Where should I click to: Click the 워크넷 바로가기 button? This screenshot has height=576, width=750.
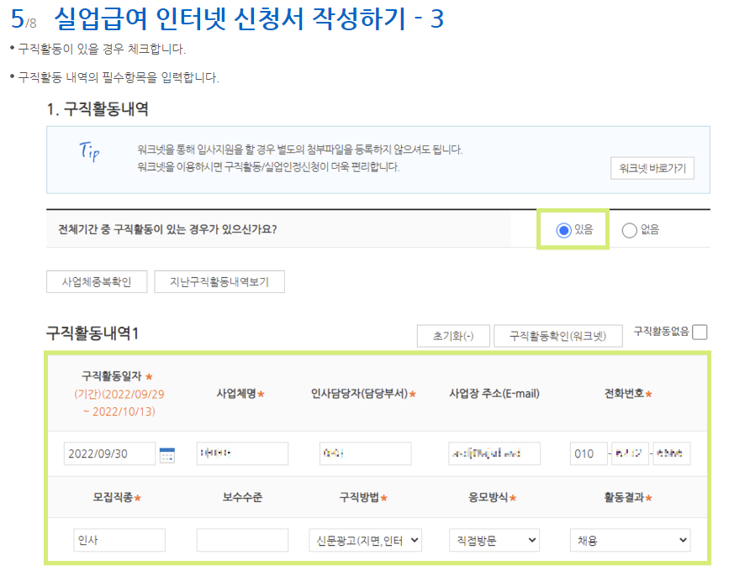(652, 166)
